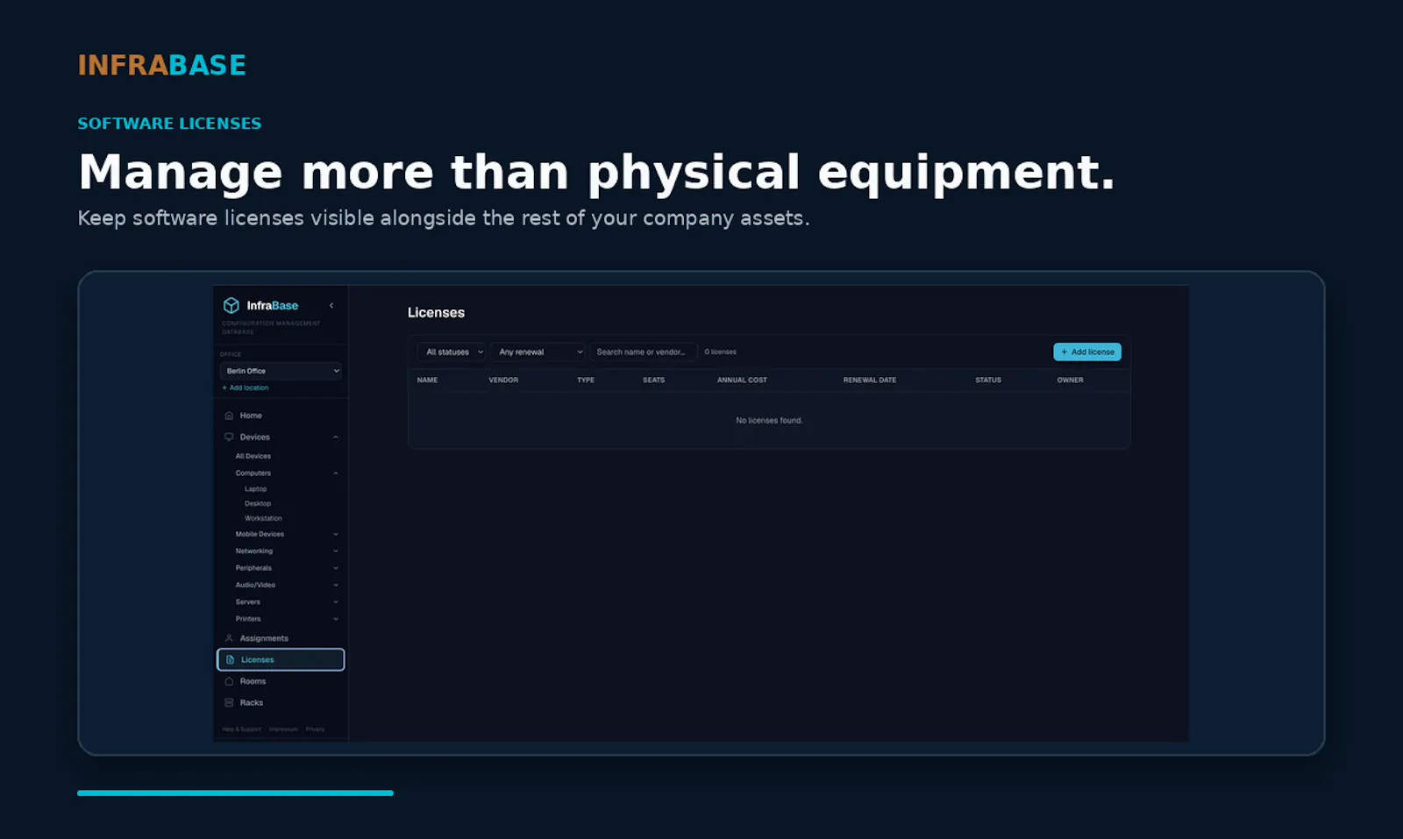This screenshot has height=839, width=1403.
Task: Sort by the RENEWAL DATE column header
Action: coord(870,380)
